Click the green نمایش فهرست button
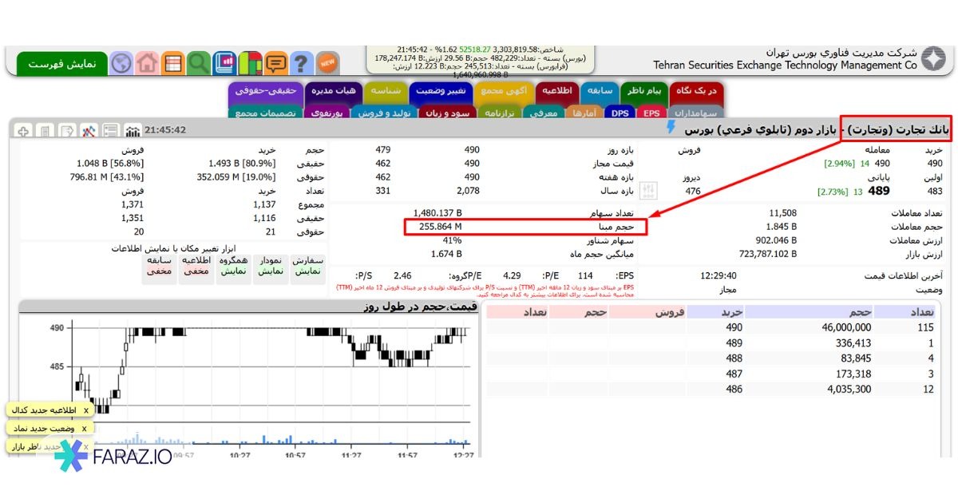This screenshot has width=958, height=503. [x=61, y=63]
